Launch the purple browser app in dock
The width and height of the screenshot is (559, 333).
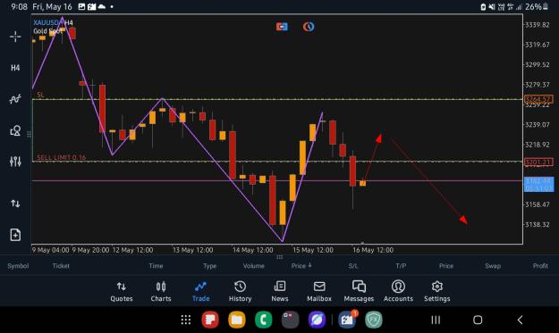[317, 320]
